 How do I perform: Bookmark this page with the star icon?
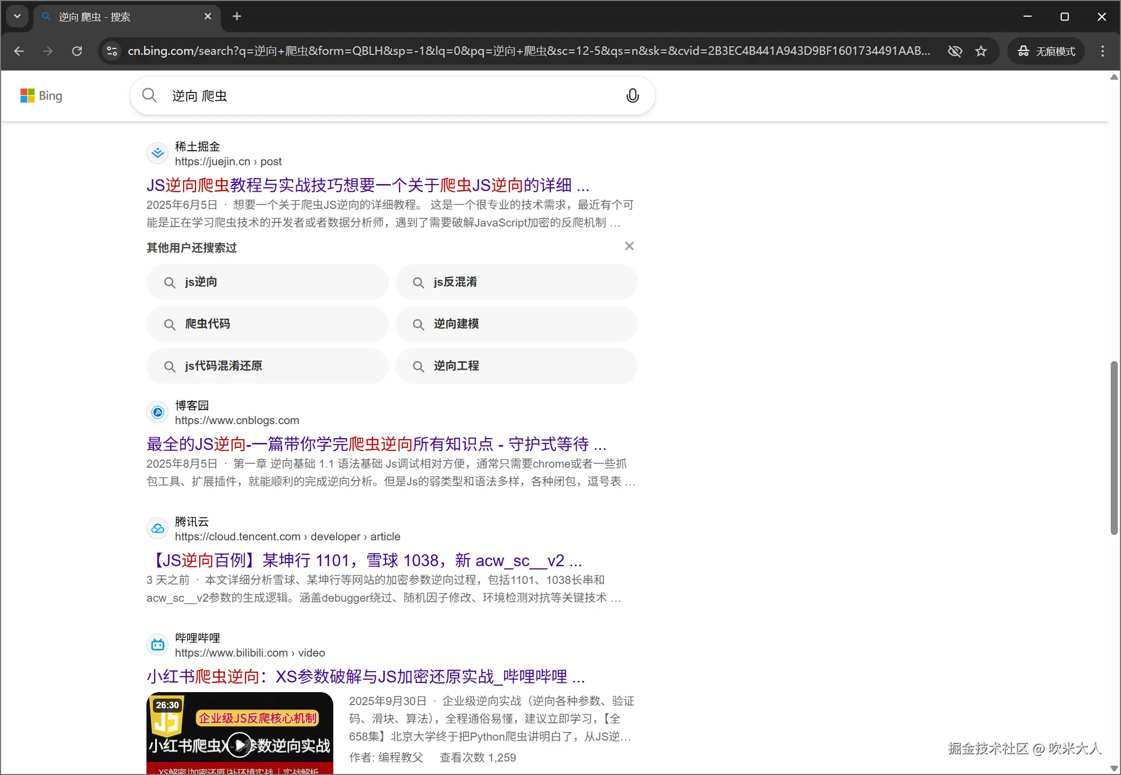click(981, 51)
